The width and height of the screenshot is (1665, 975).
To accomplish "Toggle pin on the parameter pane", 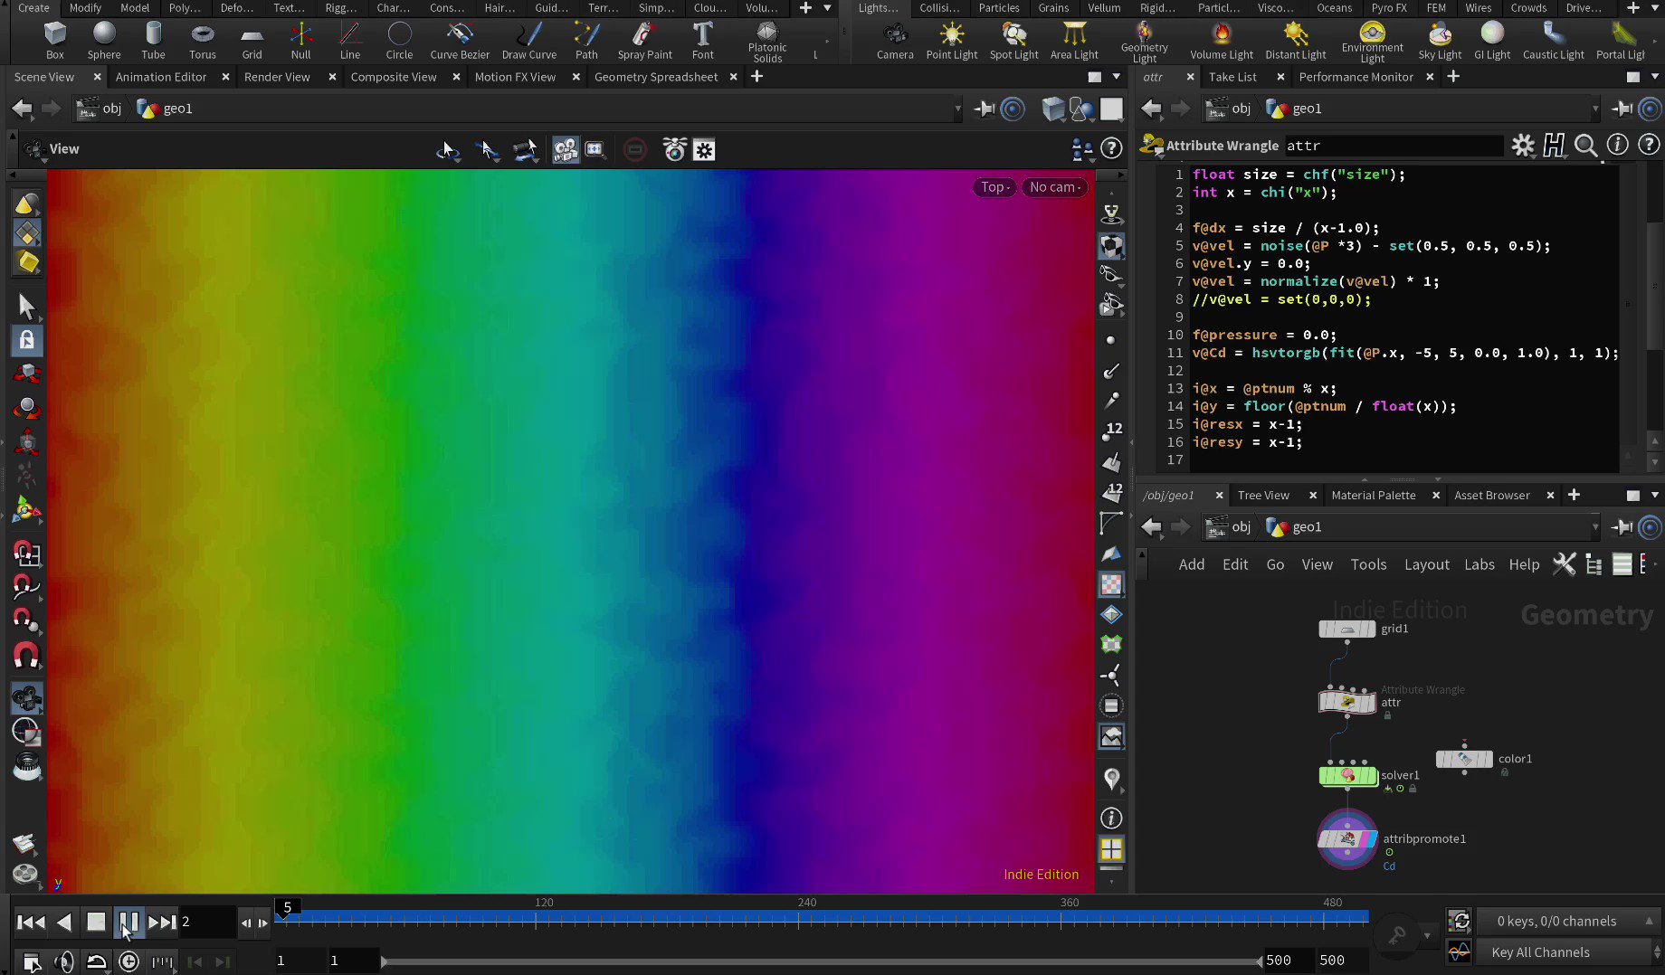I will (x=1622, y=109).
